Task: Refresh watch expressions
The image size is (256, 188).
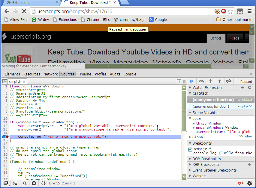Action: (x=250, y=87)
